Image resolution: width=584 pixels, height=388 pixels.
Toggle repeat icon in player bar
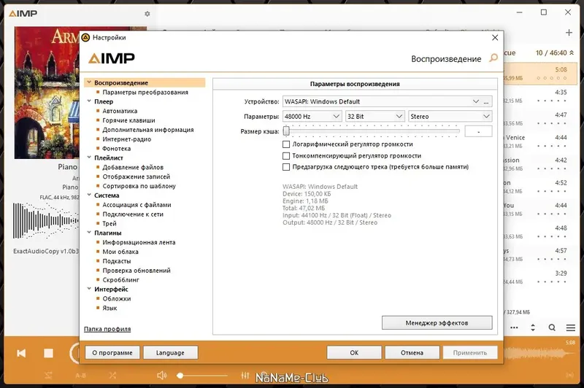(x=48, y=376)
